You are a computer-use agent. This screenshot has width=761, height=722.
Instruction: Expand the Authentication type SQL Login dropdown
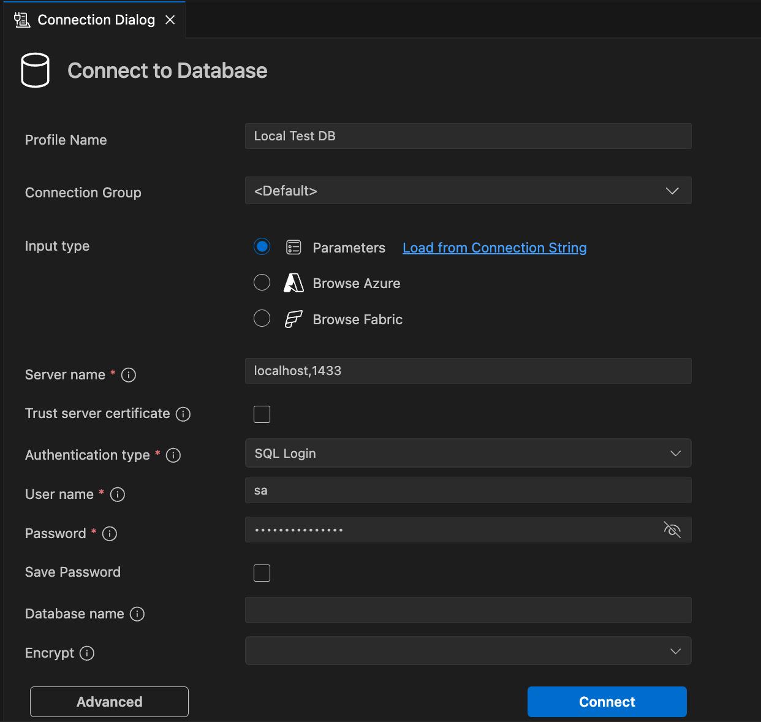[x=468, y=454]
